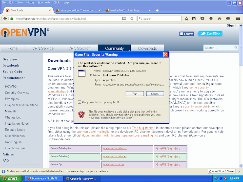
Task: Open a new tab with plus button
Action: pyautogui.click(x=157, y=10)
